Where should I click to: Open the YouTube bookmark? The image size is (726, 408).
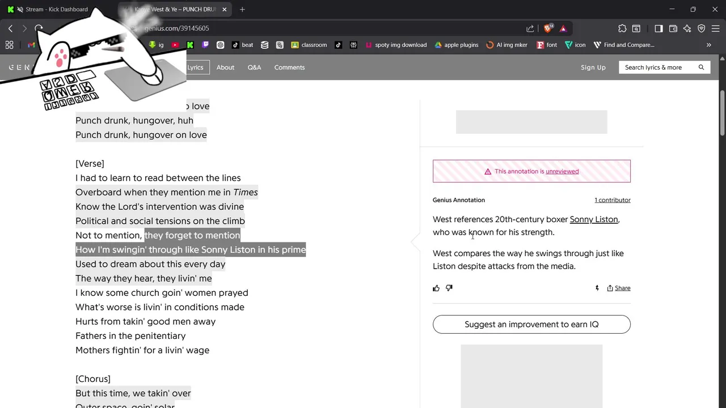click(x=175, y=45)
